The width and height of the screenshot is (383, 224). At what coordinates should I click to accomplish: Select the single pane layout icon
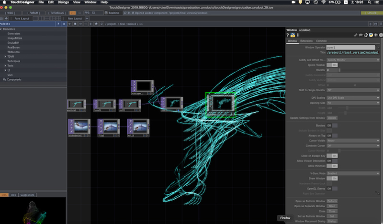pyautogui.click(x=35, y=18)
